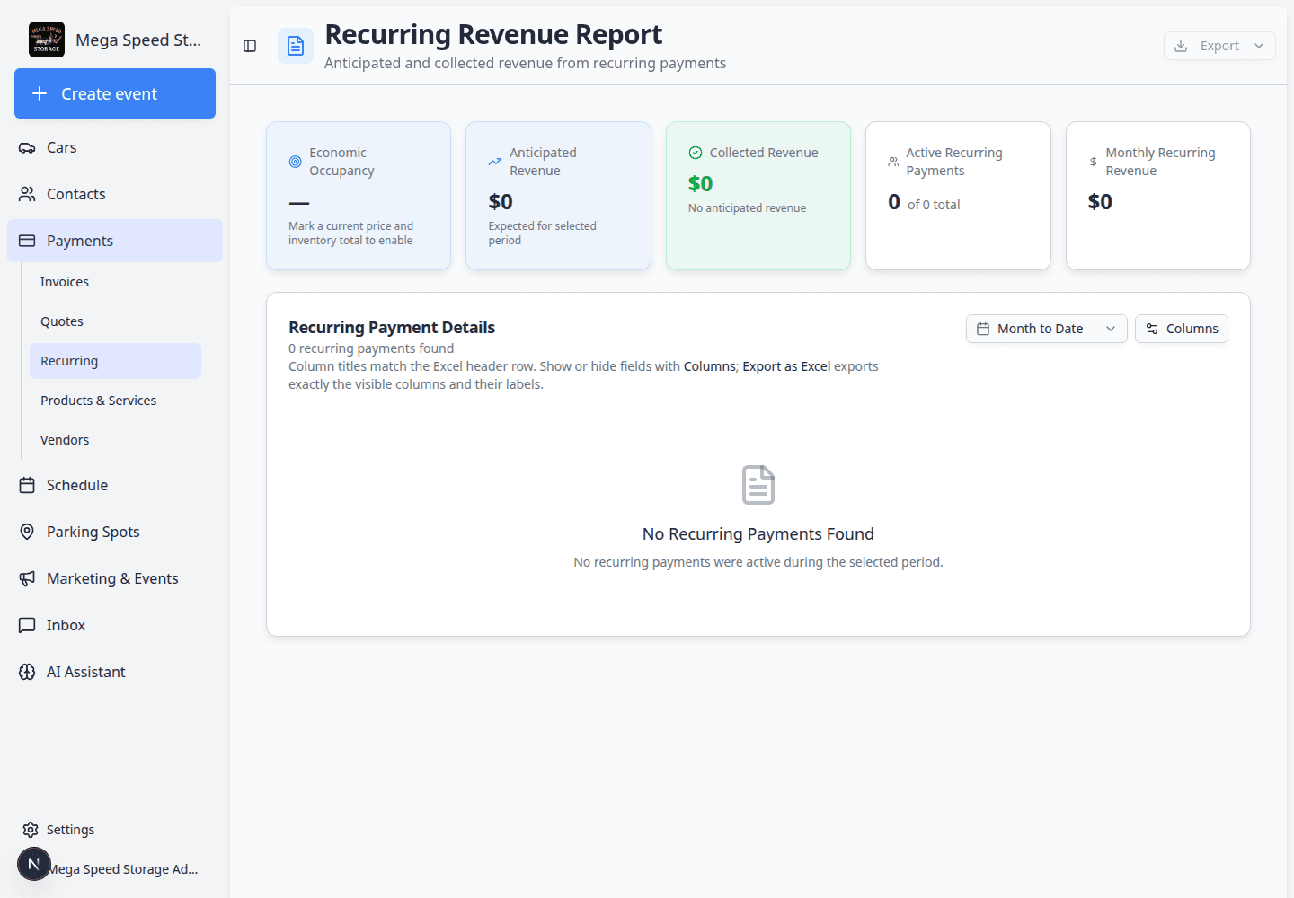
Task: Open the Cars section
Action: coord(115,147)
